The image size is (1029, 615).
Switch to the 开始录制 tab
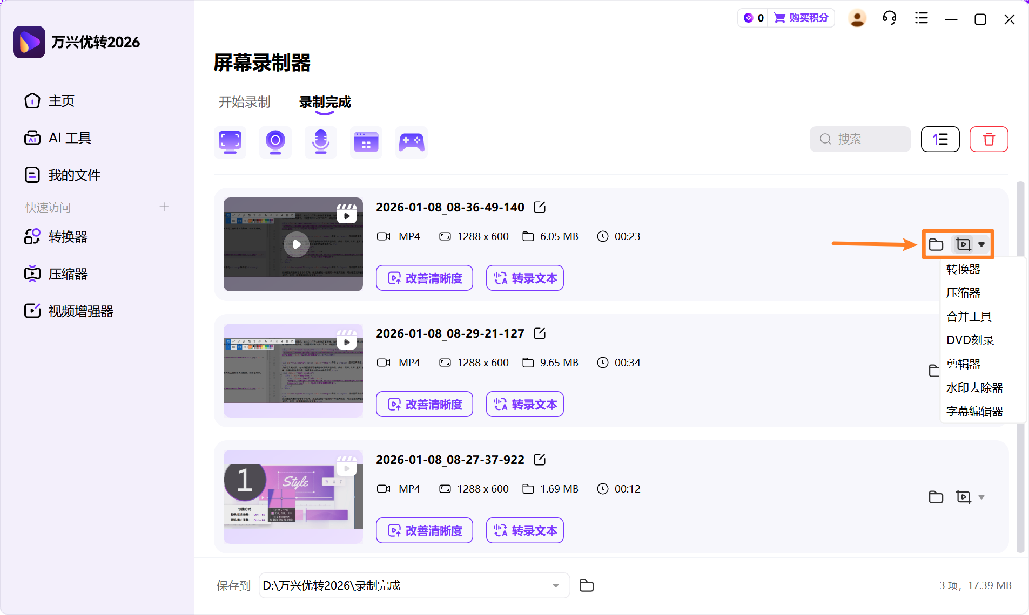(244, 102)
